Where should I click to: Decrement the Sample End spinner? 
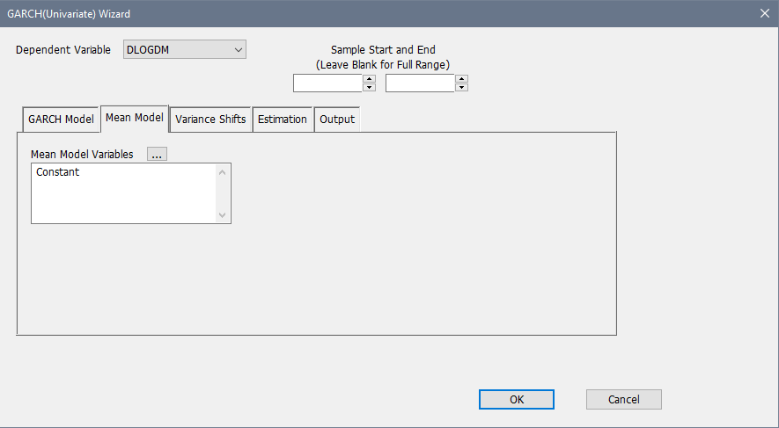pyautogui.click(x=462, y=88)
